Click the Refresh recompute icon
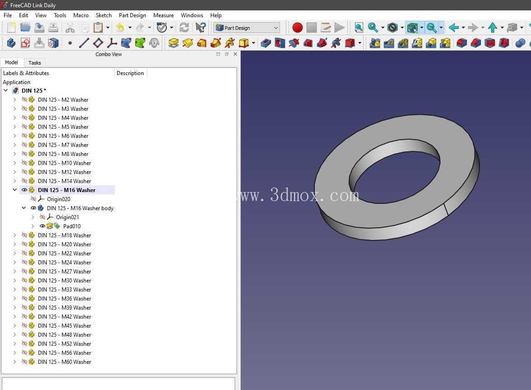The height and width of the screenshot is (390, 531). [x=184, y=28]
